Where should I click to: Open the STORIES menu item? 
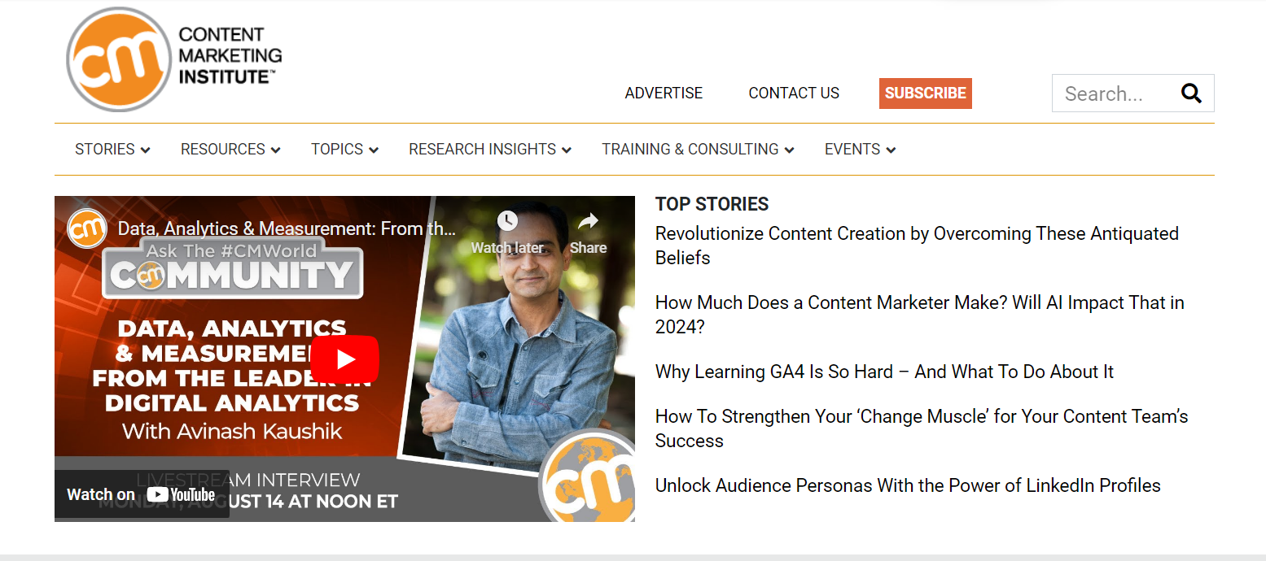pos(105,150)
